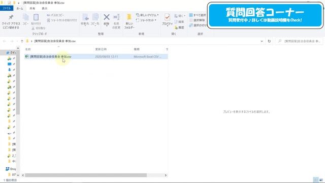
Task: Click Invert selection (選択の切り替え)
Action: (x=198, y=25)
